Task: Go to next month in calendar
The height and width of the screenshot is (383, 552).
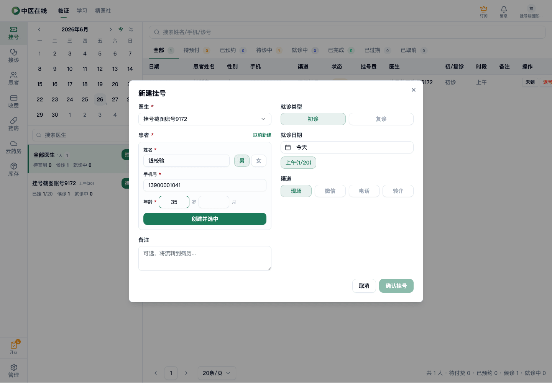Action: tap(110, 29)
